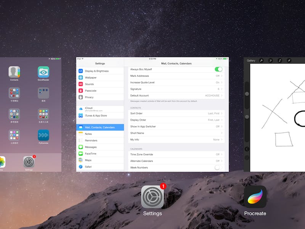Open the Default Account chevron row
Screen dimensions: 305x229
[176, 95]
